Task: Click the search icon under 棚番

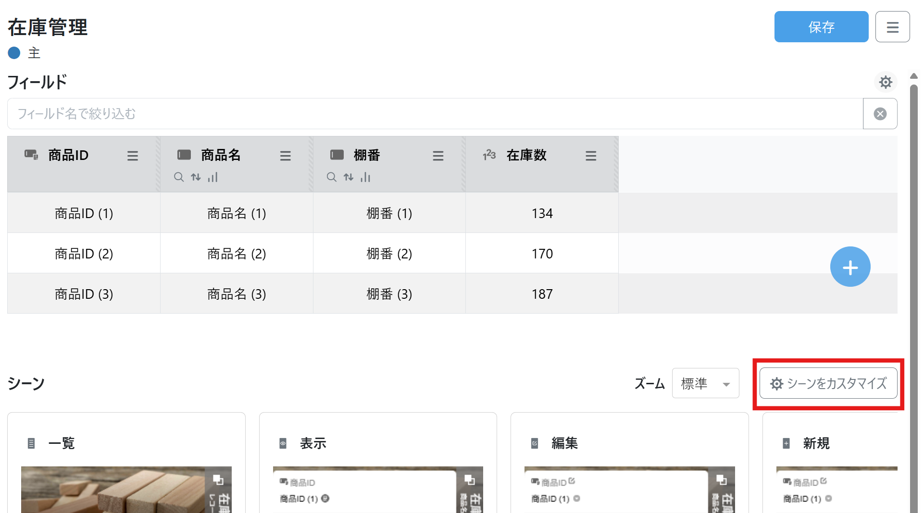Action: pos(332,177)
